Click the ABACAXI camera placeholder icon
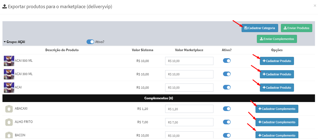 [x=9, y=109]
